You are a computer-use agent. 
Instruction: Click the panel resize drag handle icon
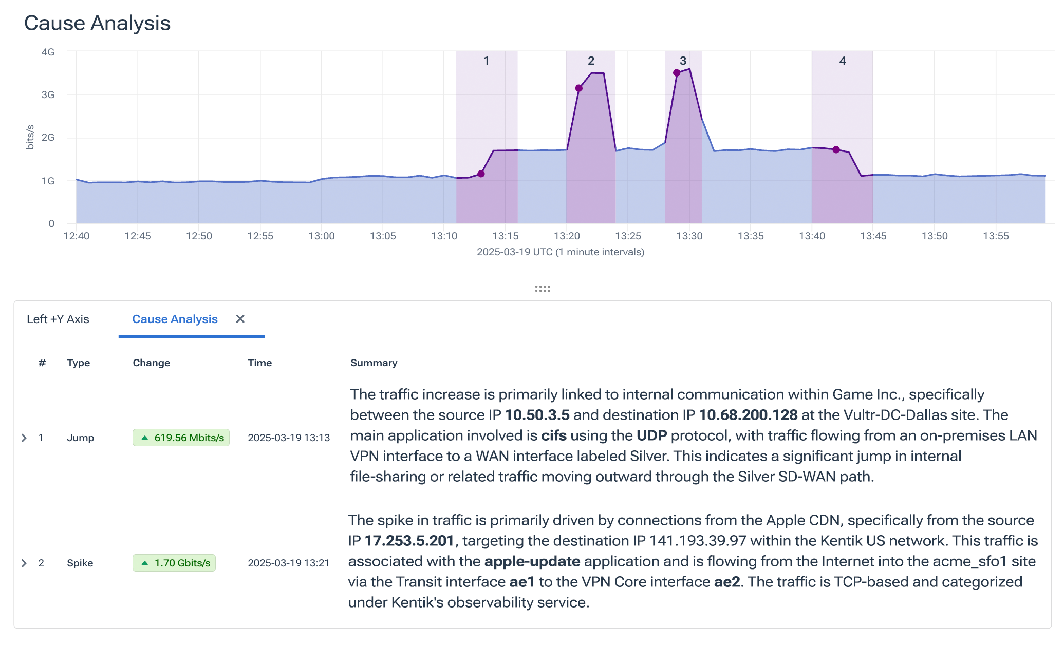point(542,289)
